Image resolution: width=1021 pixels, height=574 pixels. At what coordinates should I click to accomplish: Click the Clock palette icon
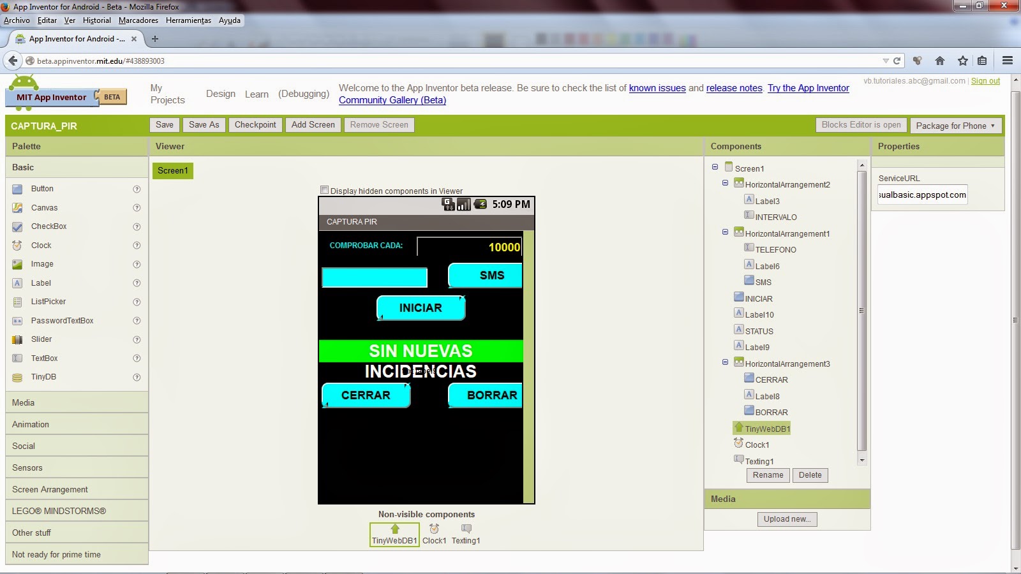tap(17, 246)
